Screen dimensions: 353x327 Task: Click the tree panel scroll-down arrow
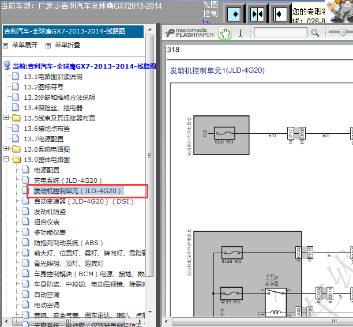click(150, 312)
